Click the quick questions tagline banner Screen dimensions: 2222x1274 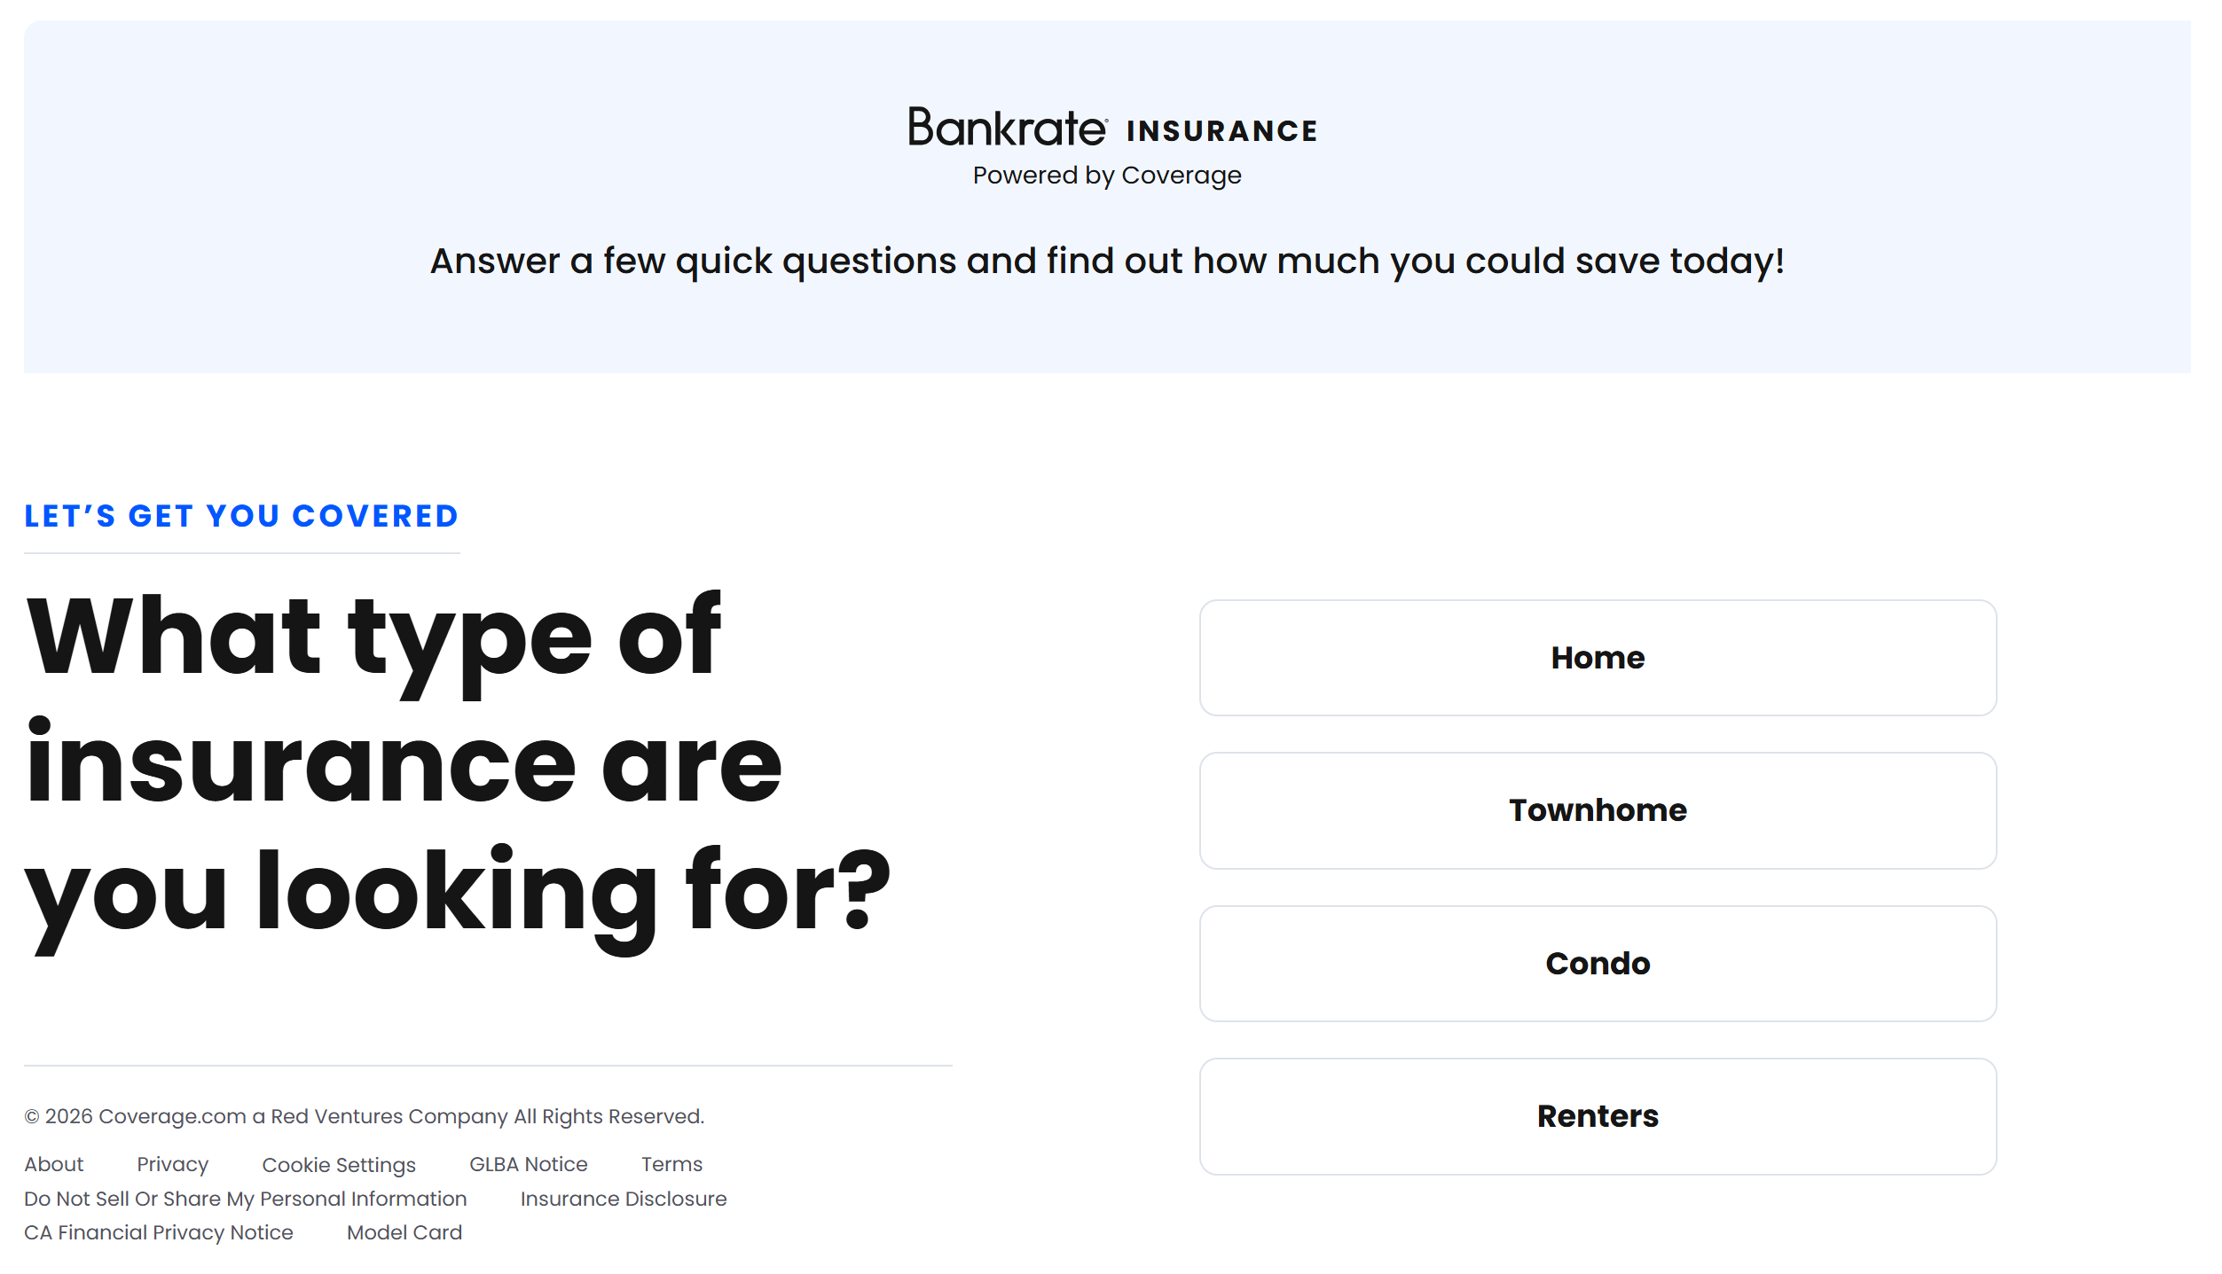[1106, 262]
